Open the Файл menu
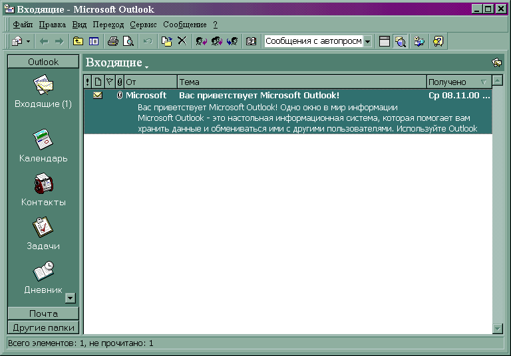 coord(23,25)
